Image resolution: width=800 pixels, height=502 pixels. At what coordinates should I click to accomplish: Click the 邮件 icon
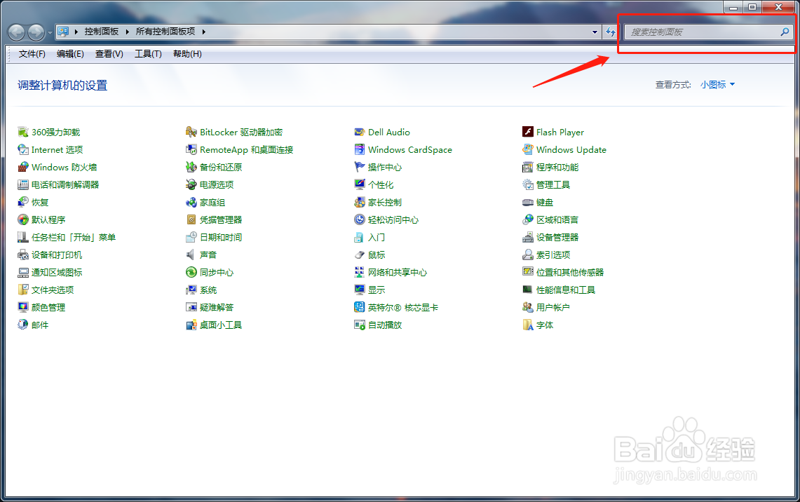point(23,325)
